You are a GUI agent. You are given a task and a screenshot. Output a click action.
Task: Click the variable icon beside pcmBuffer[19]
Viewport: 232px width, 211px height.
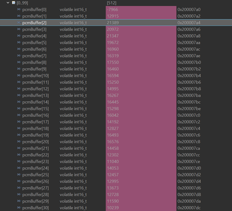(x=19, y=135)
